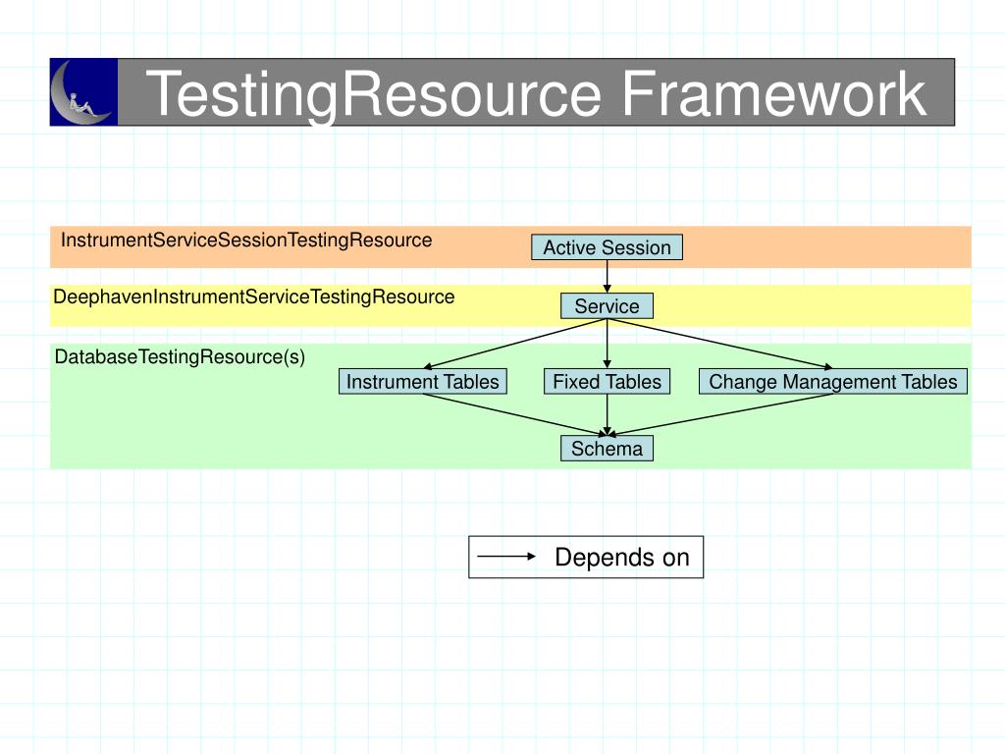1005x754 pixels.
Task: Select the Instrument Tables box
Action: click(422, 382)
